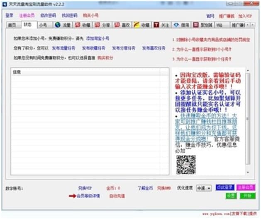The height and width of the screenshot is (219, 261).
Task: Open the 优化速度 speed dropdown
Action: (204, 188)
